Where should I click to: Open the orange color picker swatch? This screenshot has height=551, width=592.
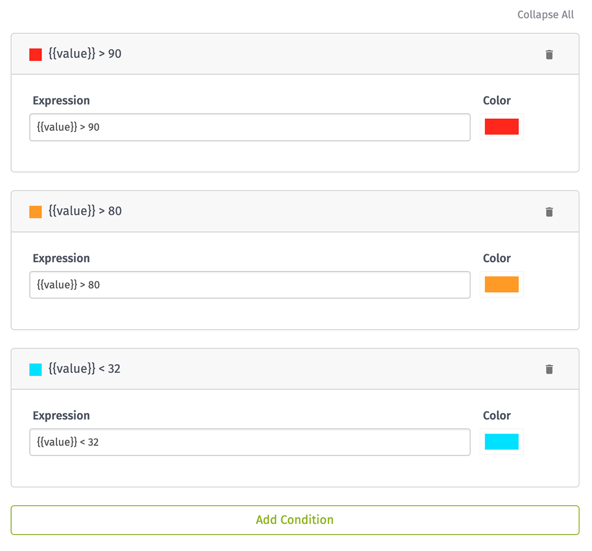502,285
